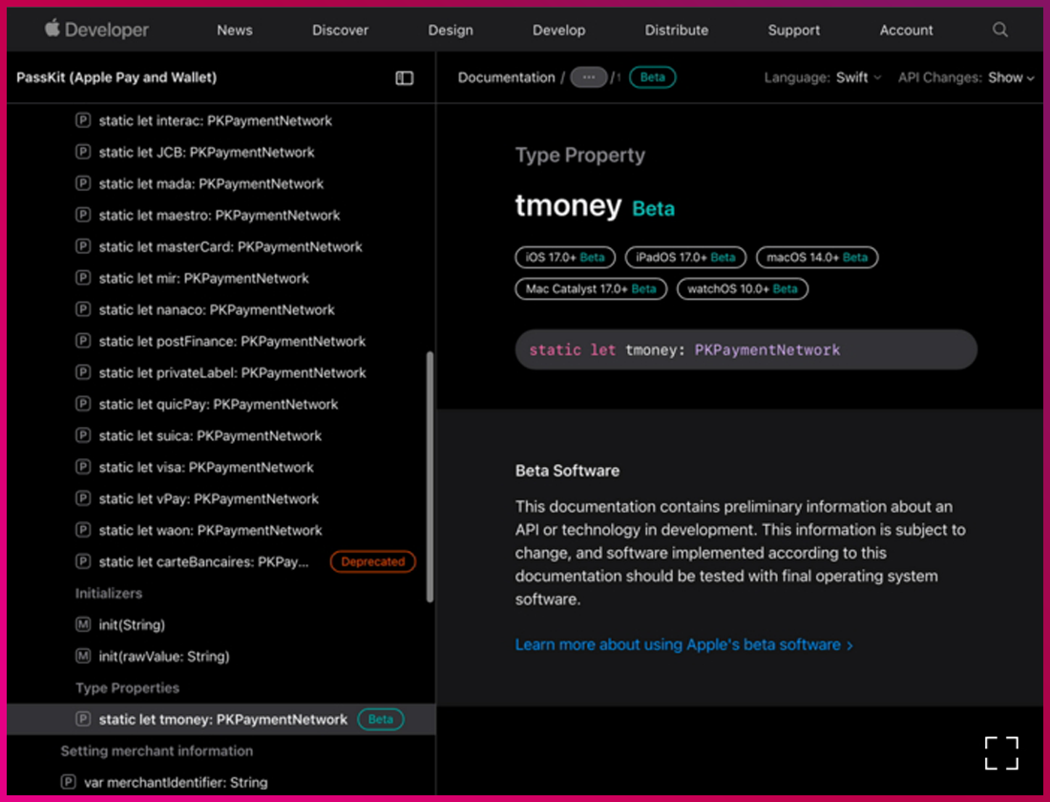The height and width of the screenshot is (802, 1050).
Task: Click the property icon beside static let visa
Action: [x=83, y=468]
